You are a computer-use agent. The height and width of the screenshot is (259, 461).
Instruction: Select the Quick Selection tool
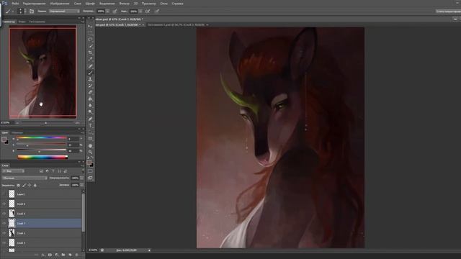click(x=90, y=46)
